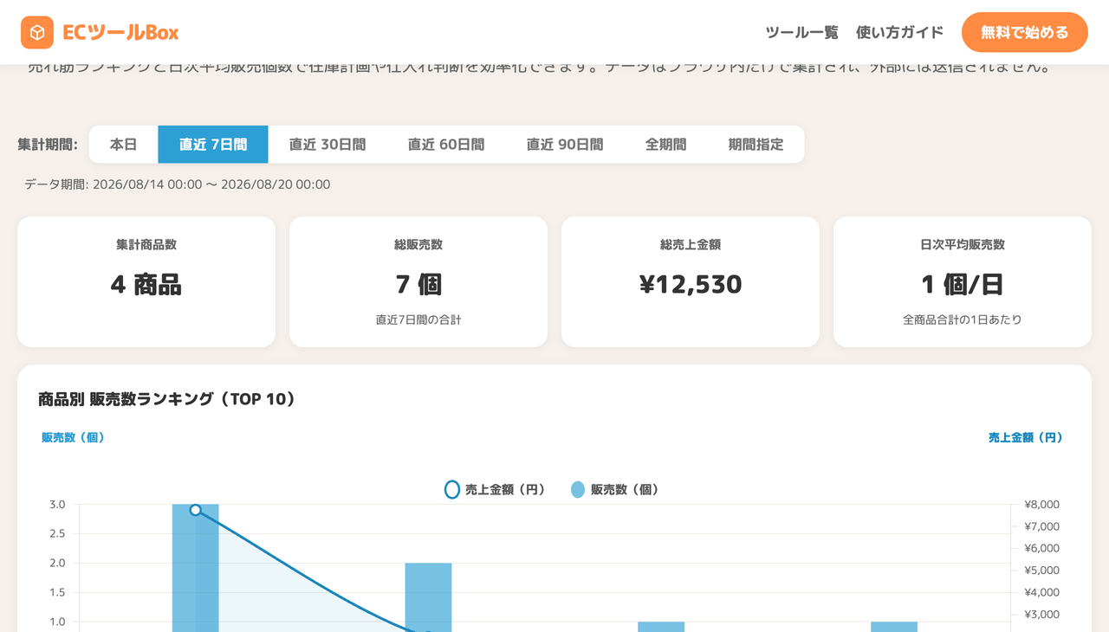Click the ¥8,000 right axis label
Image resolution: width=1109 pixels, height=632 pixels.
pos(1041,505)
